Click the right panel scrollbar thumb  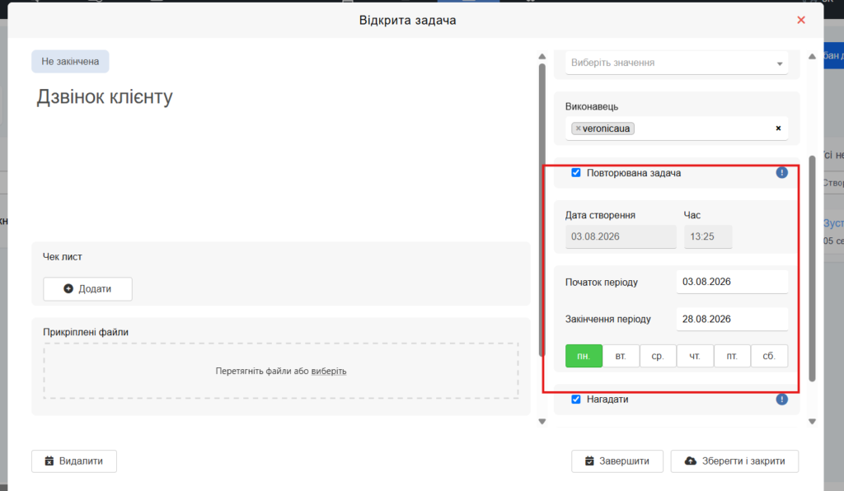tap(812, 269)
